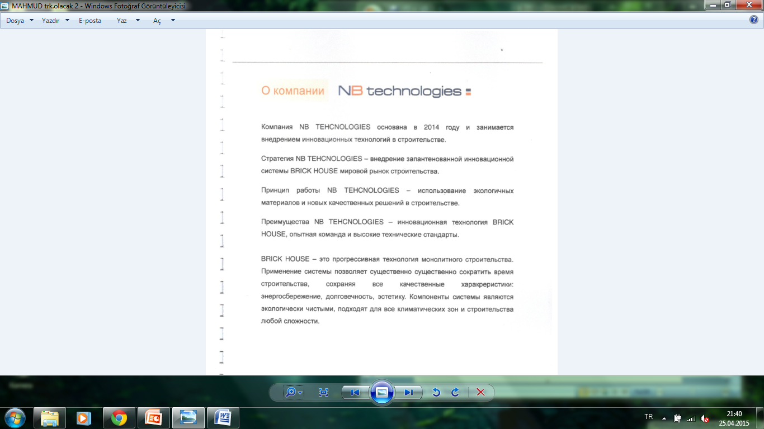Open the Dosya menu
This screenshot has height=429, width=764.
[15, 20]
